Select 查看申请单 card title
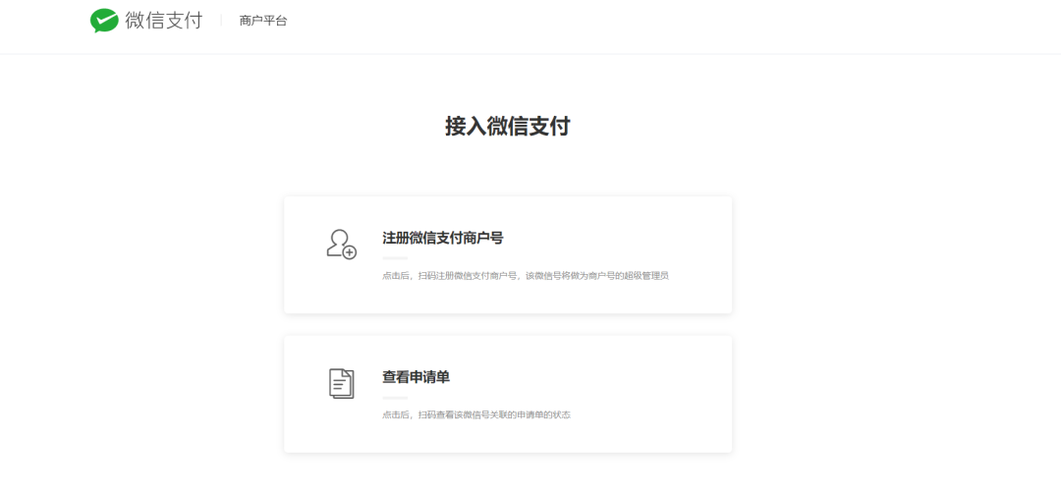 pyautogui.click(x=417, y=377)
